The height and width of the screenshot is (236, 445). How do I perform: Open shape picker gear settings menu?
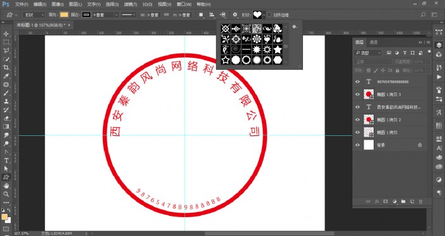coord(295,26)
